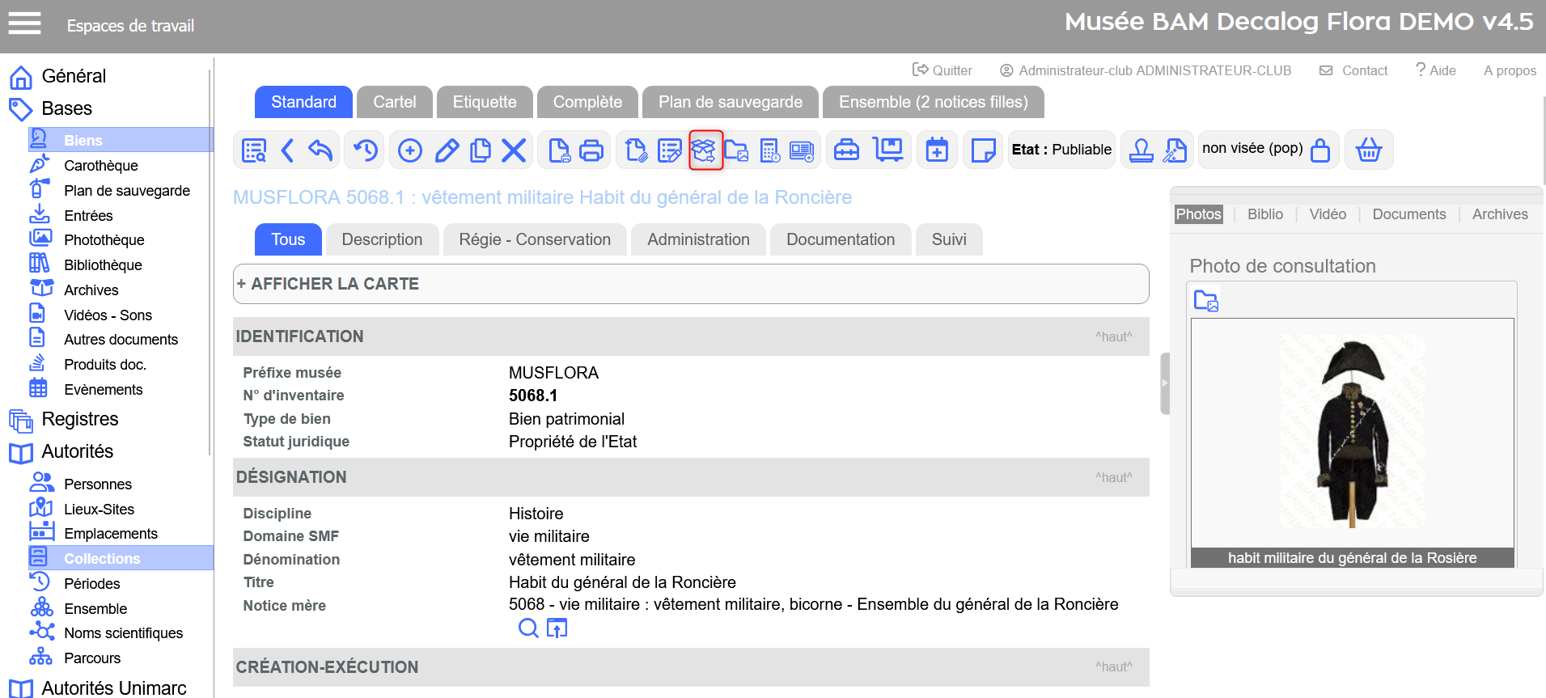This screenshot has height=698, width=1546.
Task: Click the stamp validation icon
Action: click(1141, 150)
